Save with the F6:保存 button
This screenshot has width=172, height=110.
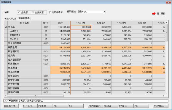(111, 106)
